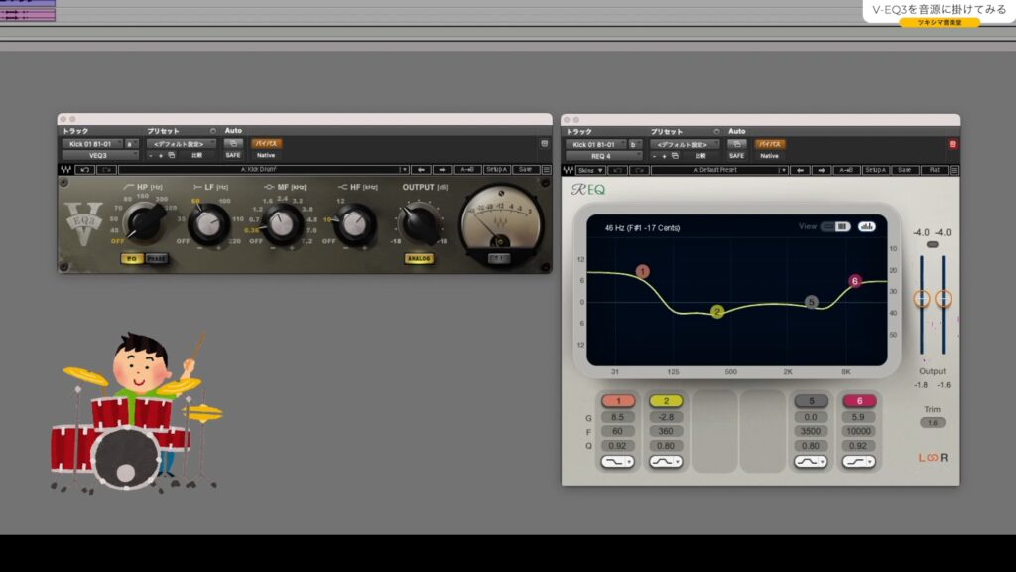Redo change in VEQ3 plugin toolbar
The height and width of the screenshot is (572, 1016).
(x=107, y=169)
